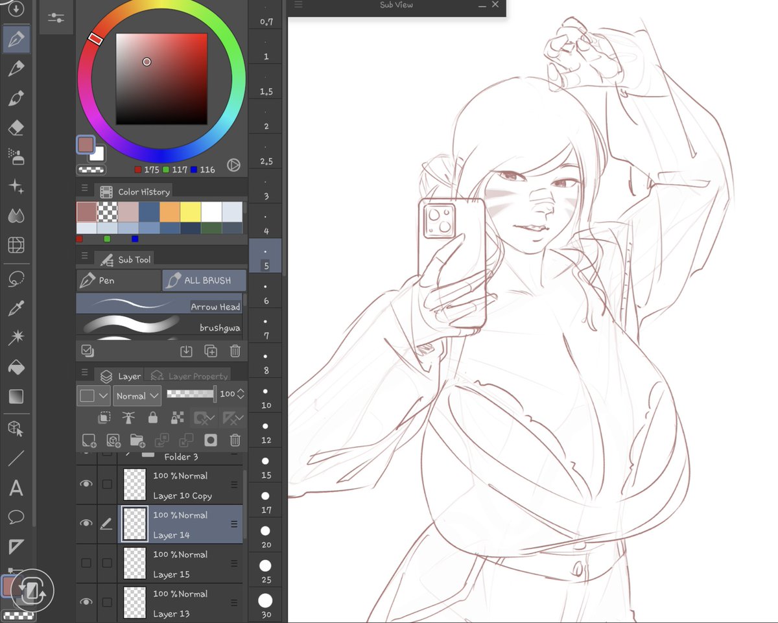Open the Normal blending mode dropdown
Image resolution: width=778 pixels, height=623 pixels.
[x=136, y=395]
